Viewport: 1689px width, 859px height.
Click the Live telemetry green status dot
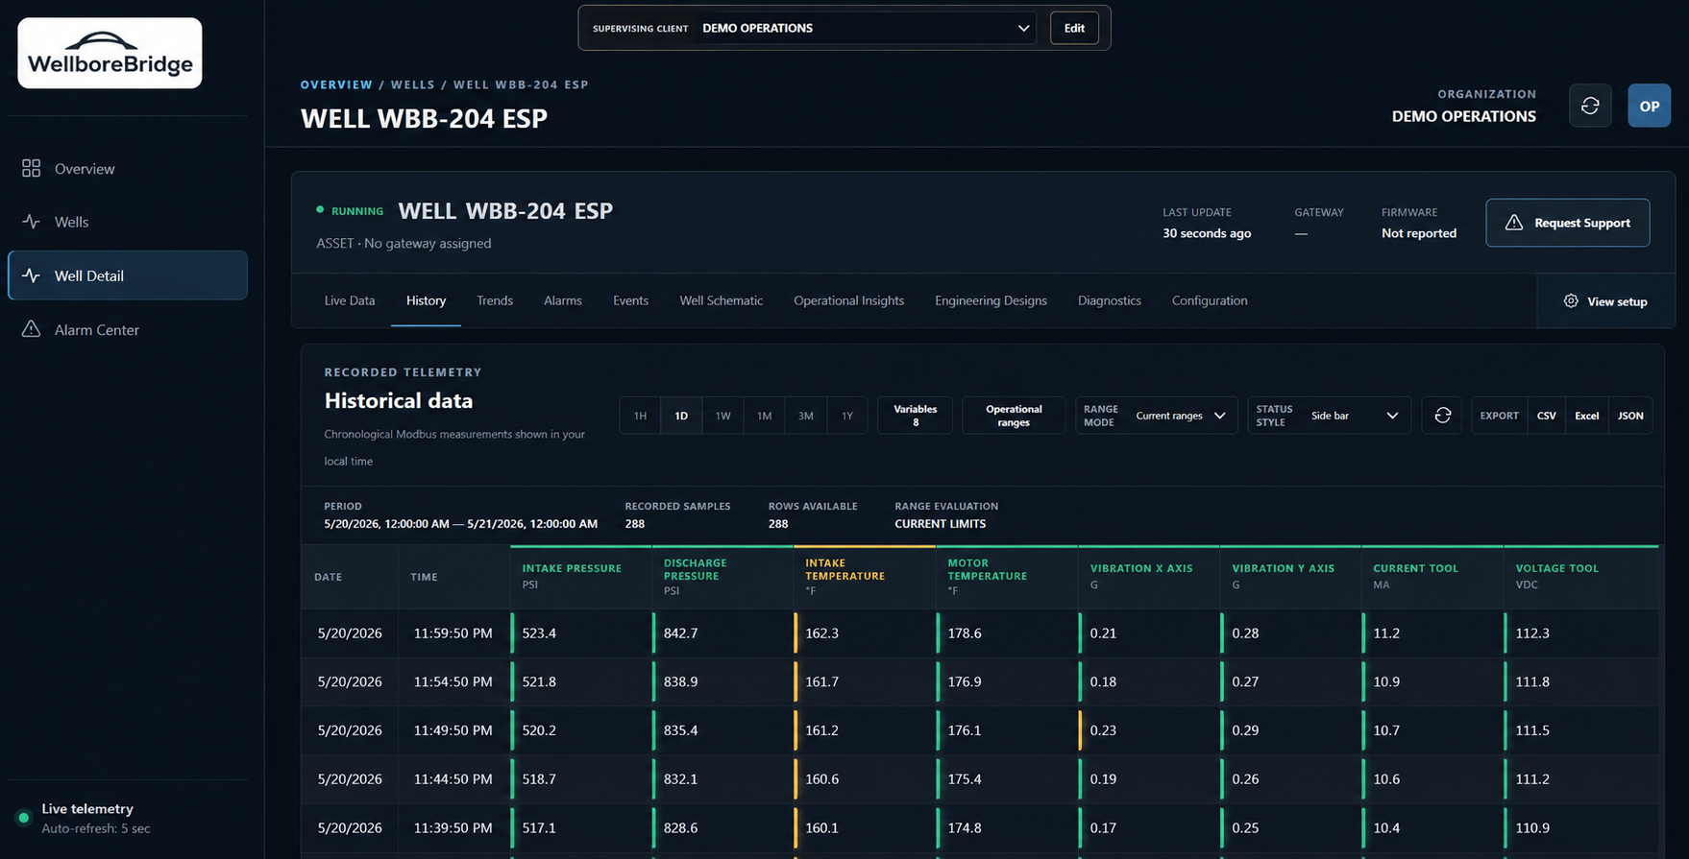click(24, 818)
